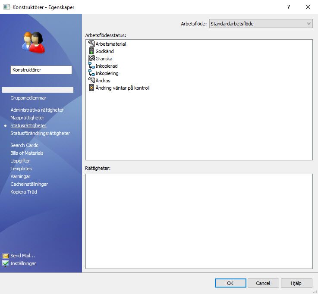Open the Mapprättigheter page
The width and height of the screenshot is (318, 294).
pyautogui.click(x=27, y=118)
